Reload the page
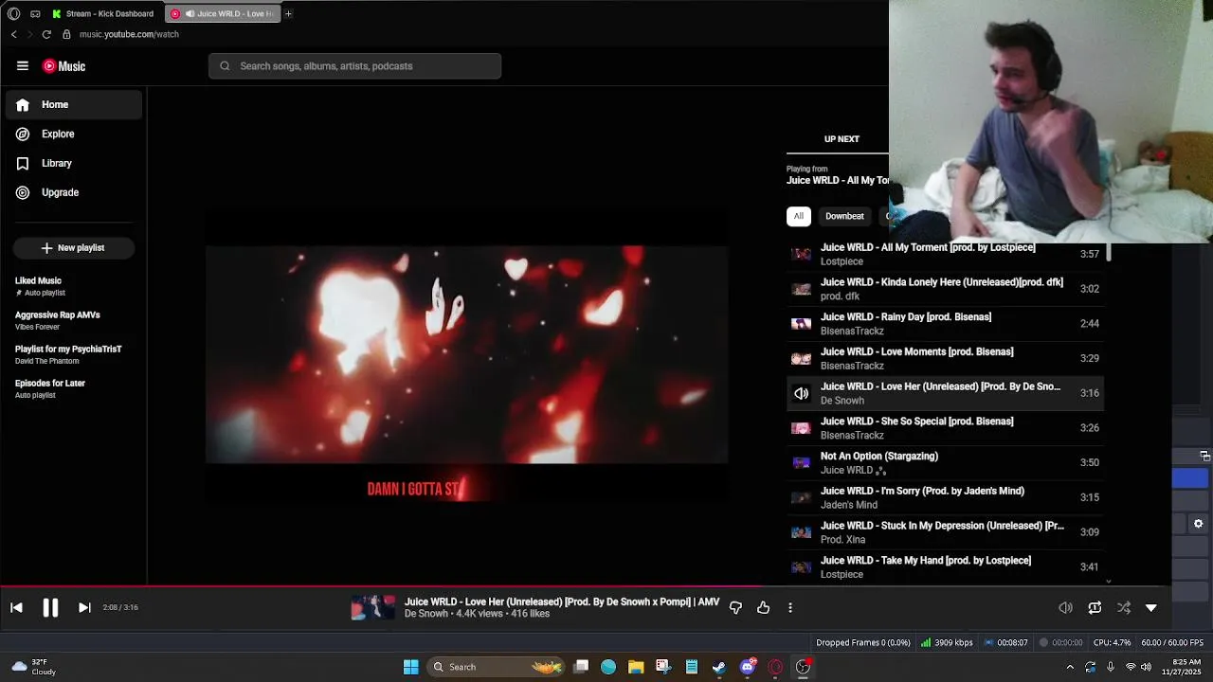Screen dimensions: 1213x682 pos(46,34)
